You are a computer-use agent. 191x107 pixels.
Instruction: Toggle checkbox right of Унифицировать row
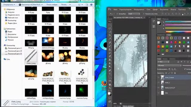[185, 69]
